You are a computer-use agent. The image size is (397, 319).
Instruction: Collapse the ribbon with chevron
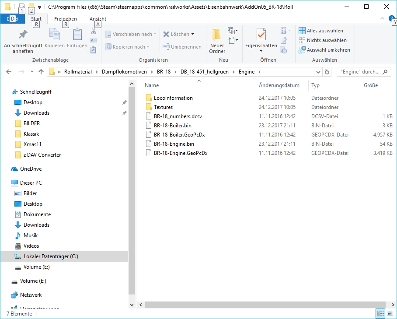[x=382, y=18]
